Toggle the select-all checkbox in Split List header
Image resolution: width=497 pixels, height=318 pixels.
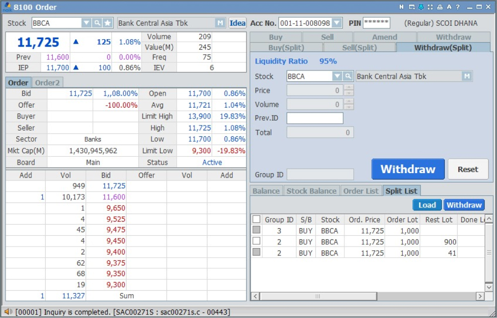click(256, 219)
